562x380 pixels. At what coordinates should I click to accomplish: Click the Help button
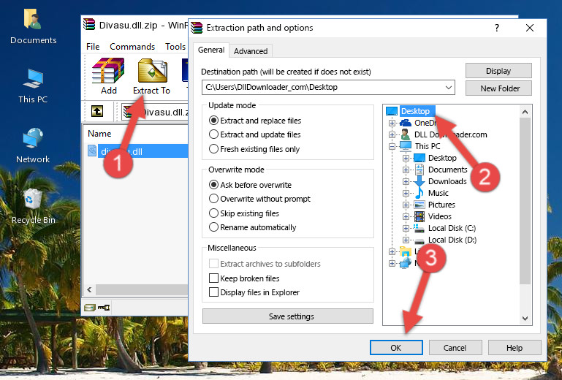coord(514,348)
